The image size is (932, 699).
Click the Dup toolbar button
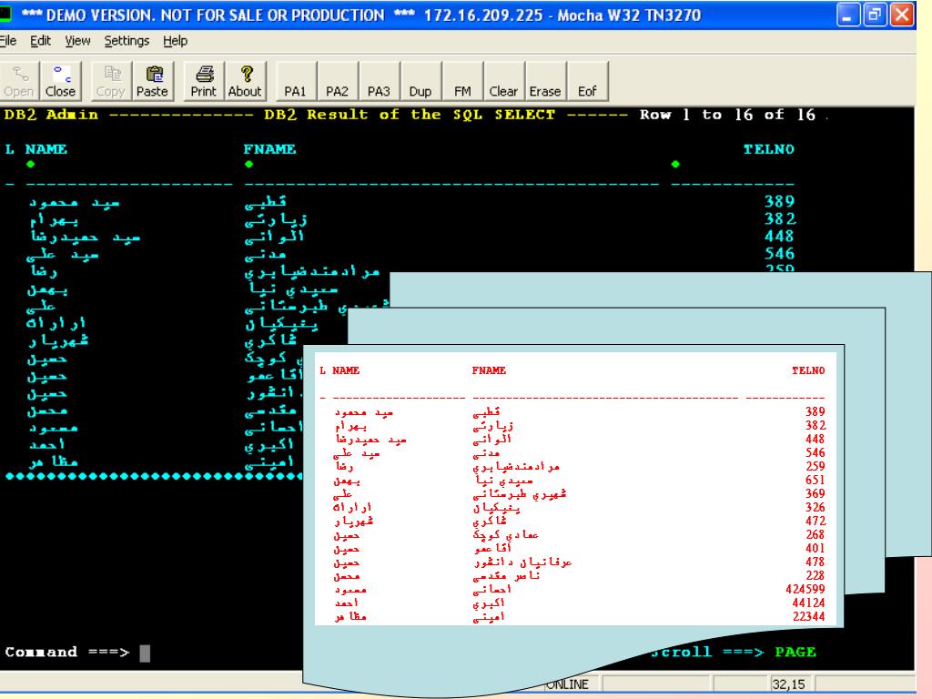(x=420, y=81)
